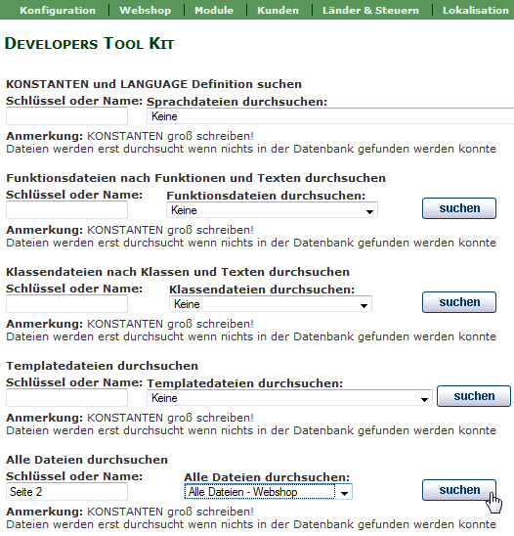
Task: Click suchen button for Klassendateien search
Action: [459, 302]
